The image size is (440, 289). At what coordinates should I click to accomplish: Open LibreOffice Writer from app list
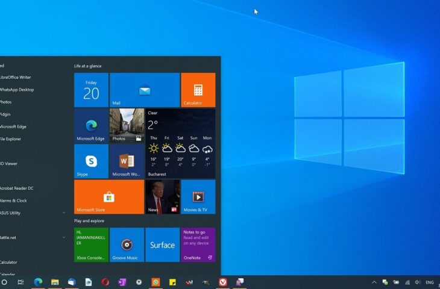click(15, 77)
